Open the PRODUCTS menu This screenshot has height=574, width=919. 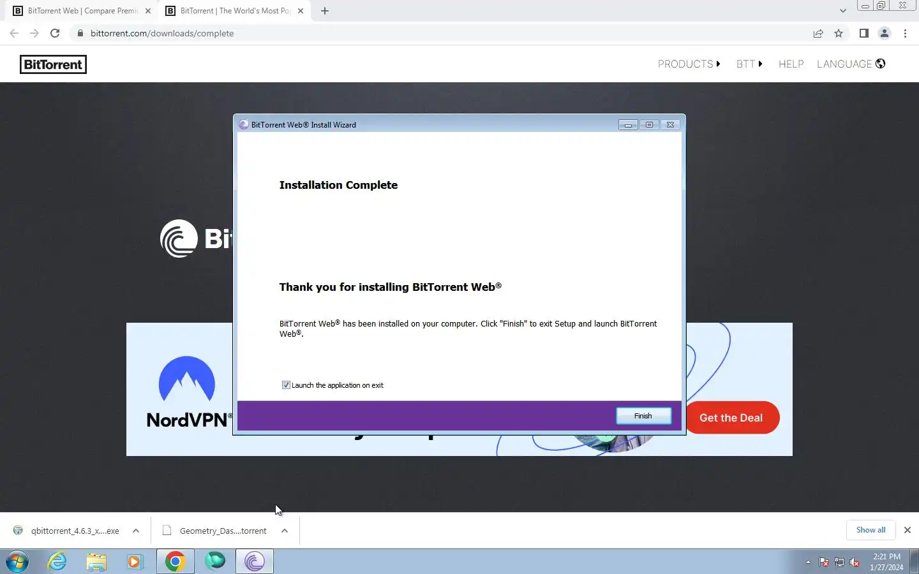(x=689, y=64)
